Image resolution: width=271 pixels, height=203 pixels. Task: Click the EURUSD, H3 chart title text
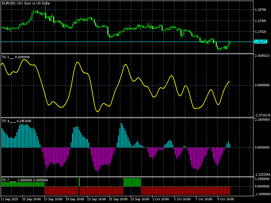(26, 3)
